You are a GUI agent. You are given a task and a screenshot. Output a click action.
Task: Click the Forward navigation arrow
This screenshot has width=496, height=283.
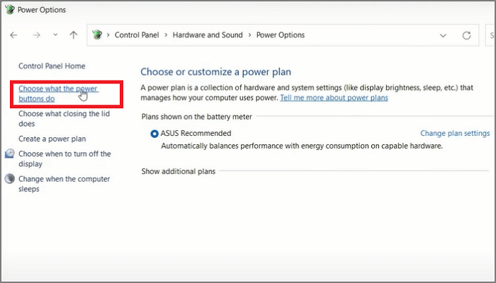pos(37,35)
